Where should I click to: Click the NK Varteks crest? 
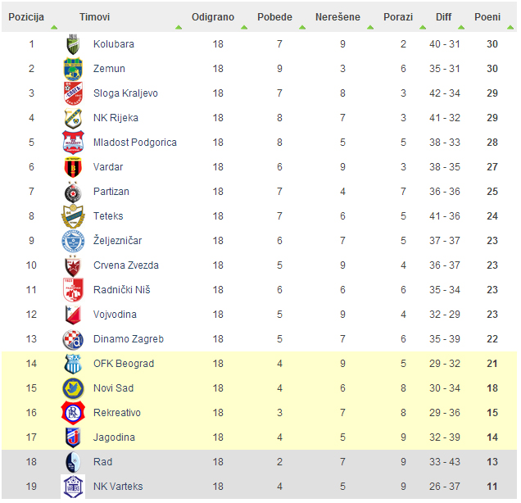[x=73, y=487]
